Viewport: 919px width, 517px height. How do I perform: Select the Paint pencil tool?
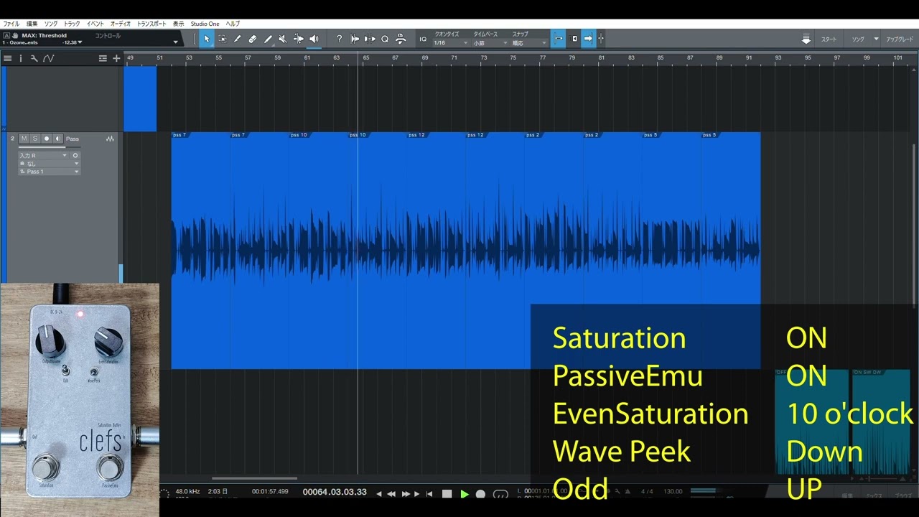[238, 39]
